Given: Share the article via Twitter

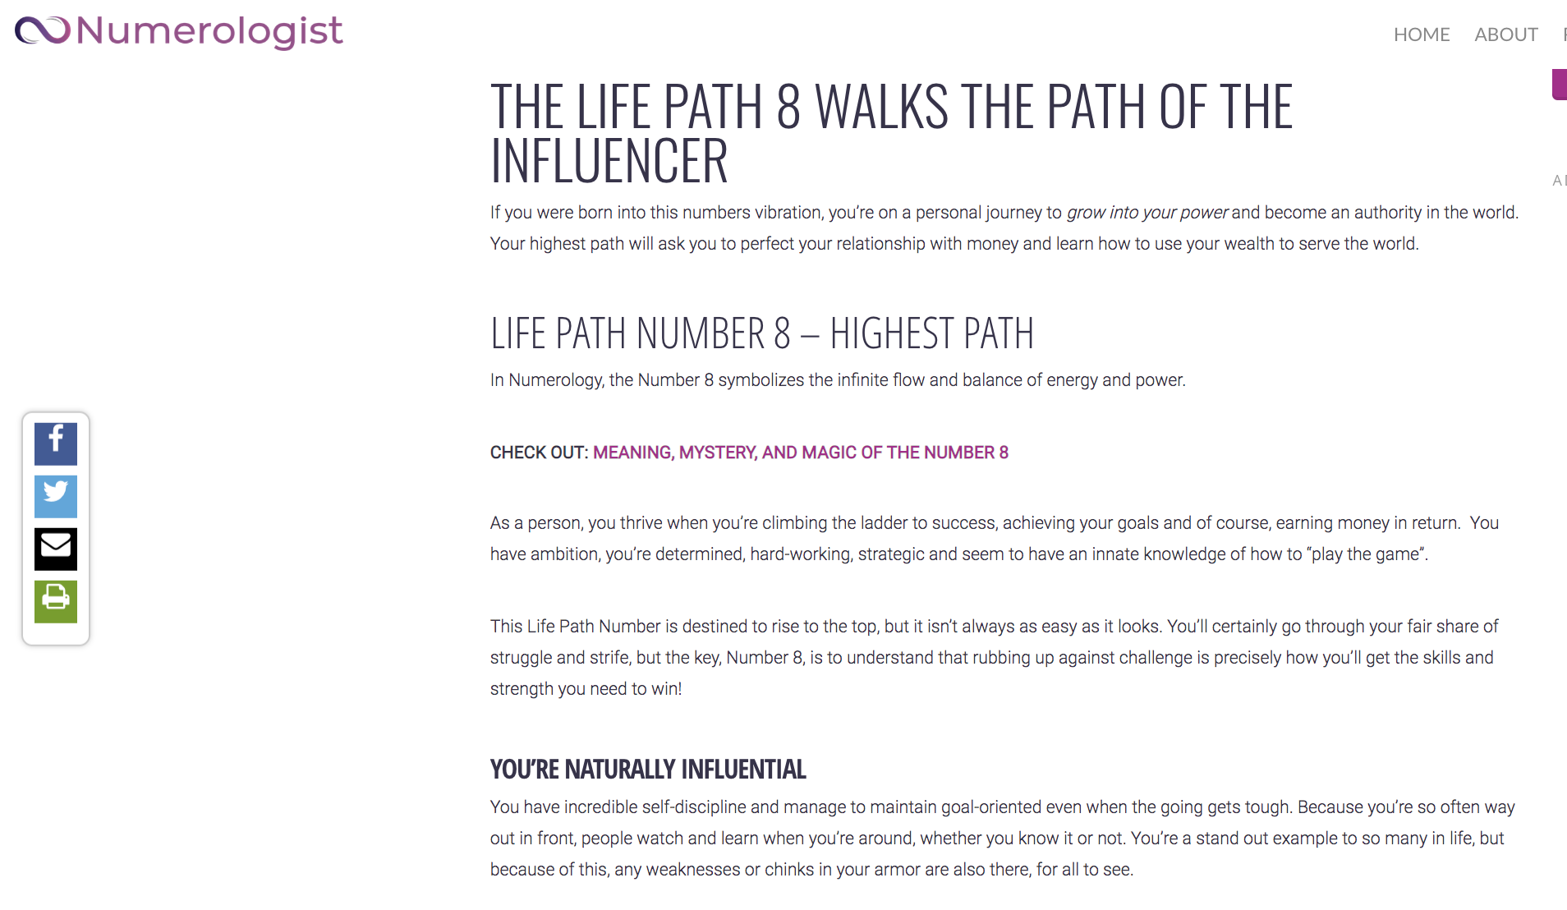Looking at the screenshot, I should coord(55,497).
